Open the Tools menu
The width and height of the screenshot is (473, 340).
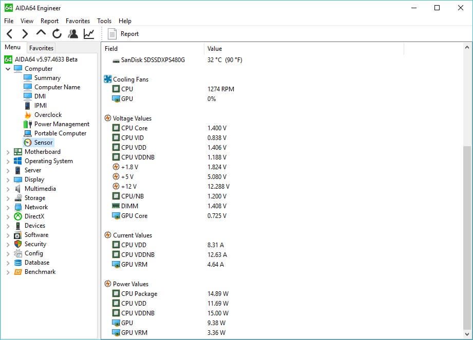click(x=104, y=21)
